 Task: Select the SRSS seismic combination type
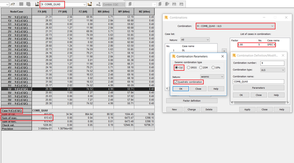coord(189,67)
